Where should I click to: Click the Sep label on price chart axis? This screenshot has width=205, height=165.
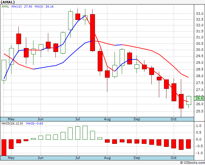click(x=137, y=119)
